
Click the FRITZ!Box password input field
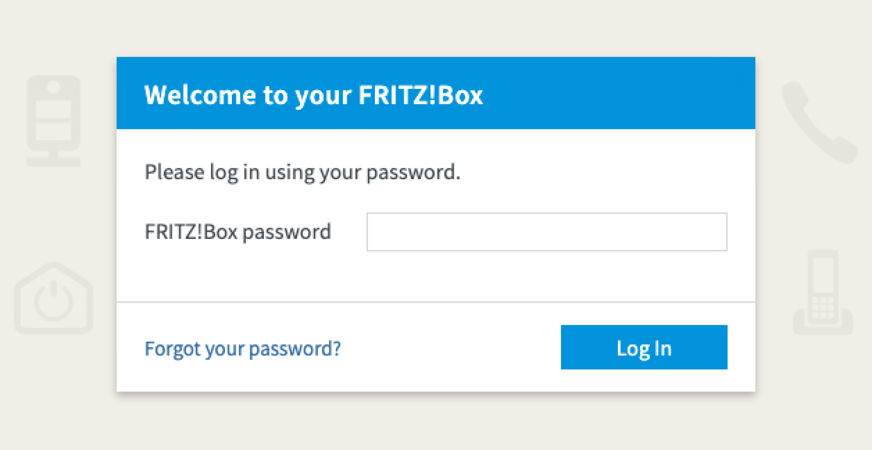[x=547, y=232]
